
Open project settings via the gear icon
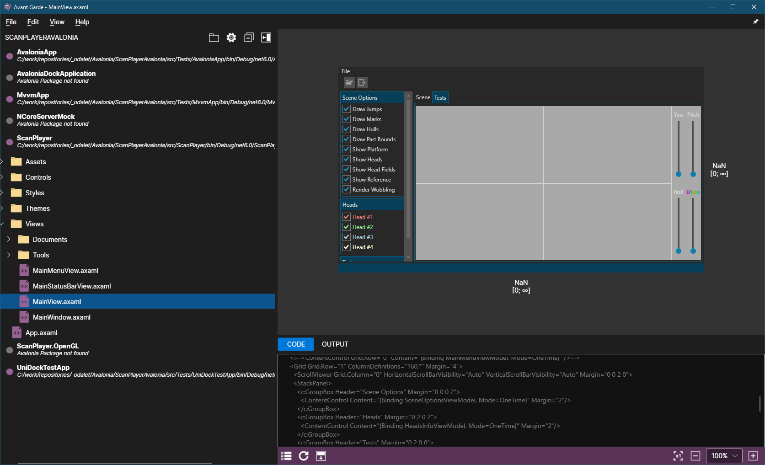(x=231, y=37)
